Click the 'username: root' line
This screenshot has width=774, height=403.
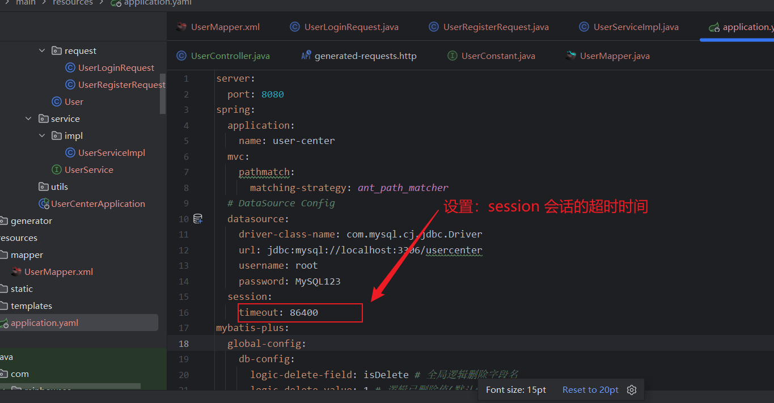tap(278, 265)
